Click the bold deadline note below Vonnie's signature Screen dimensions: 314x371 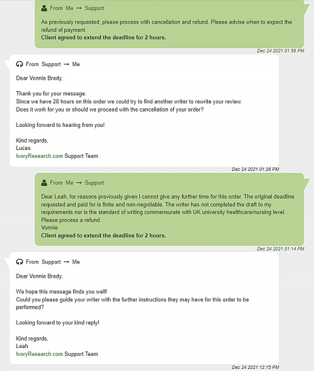point(104,235)
